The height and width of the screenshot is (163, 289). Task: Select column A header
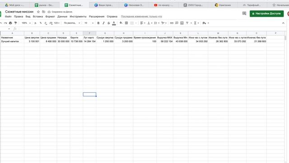point(12,33)
